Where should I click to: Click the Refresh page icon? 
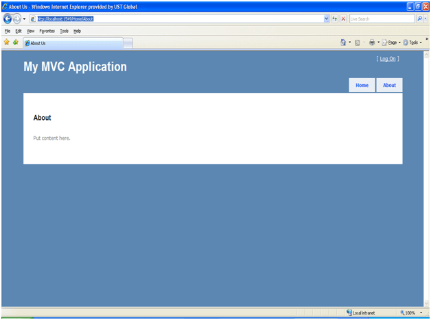[x=335, y=19]
